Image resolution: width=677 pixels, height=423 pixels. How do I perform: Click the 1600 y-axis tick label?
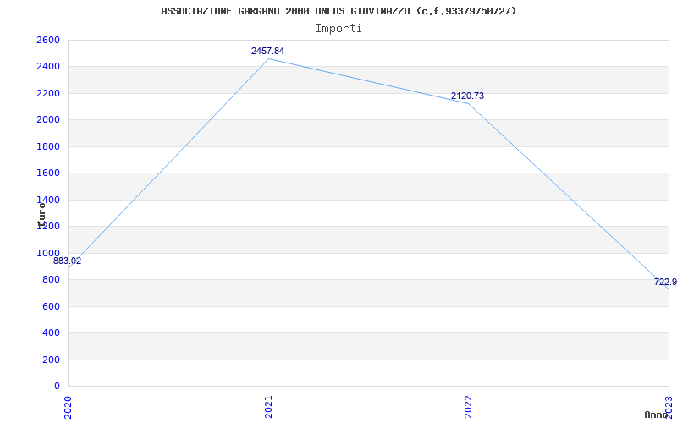tap(48, 173)
